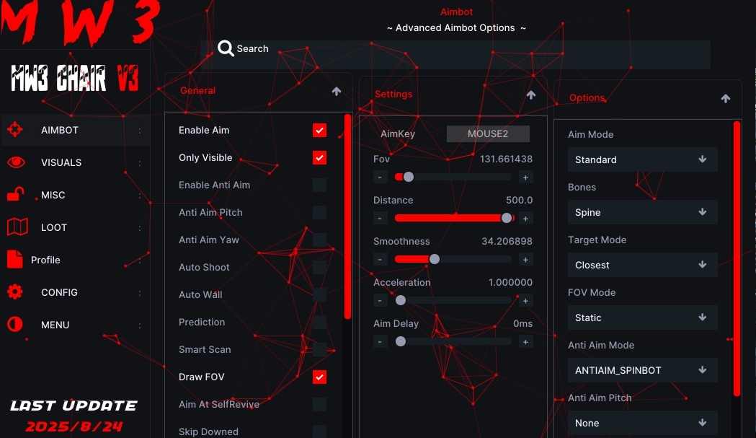The width and height of the screenshot is (756, 438).
Task: Expand the Target Mode Closest dropdown
Action: pos(642,265)
